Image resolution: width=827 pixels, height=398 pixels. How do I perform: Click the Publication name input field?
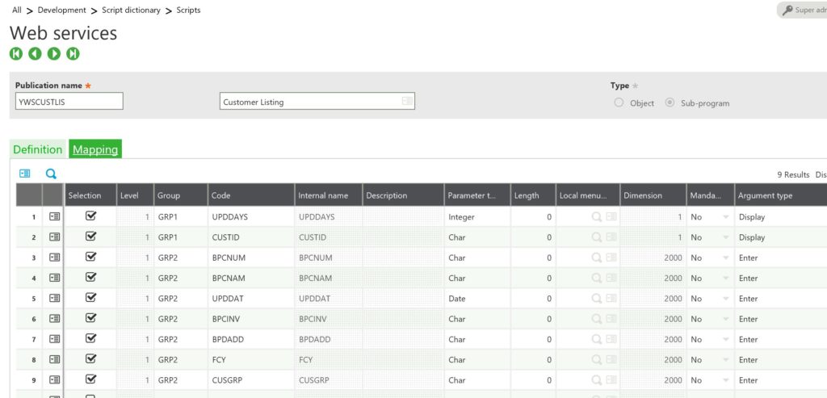(x=69, y=101)
